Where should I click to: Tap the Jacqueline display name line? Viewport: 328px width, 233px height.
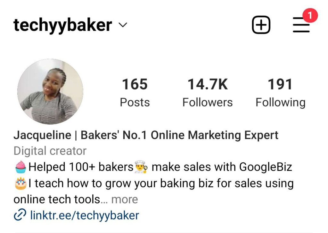coord(146,135)
